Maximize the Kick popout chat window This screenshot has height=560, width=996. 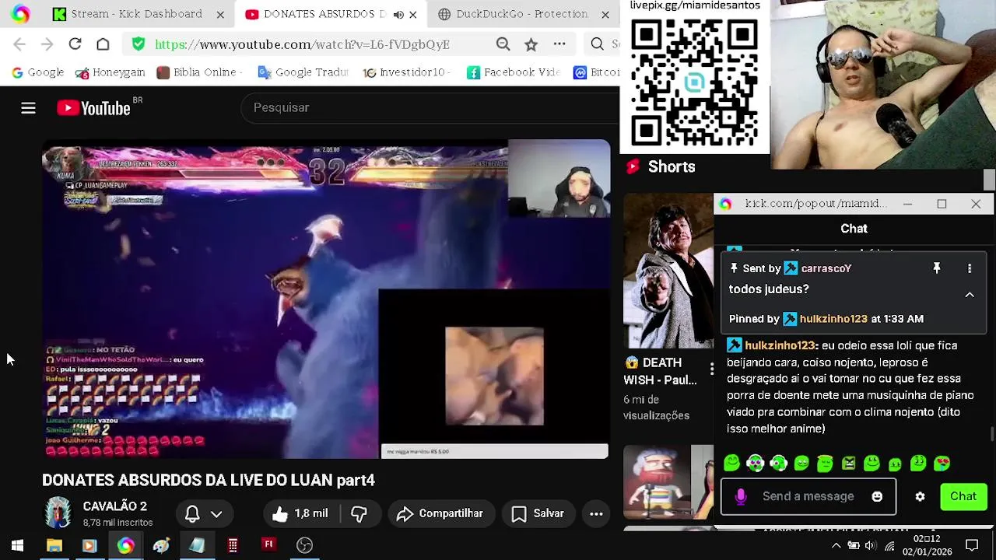coord(942,204)
